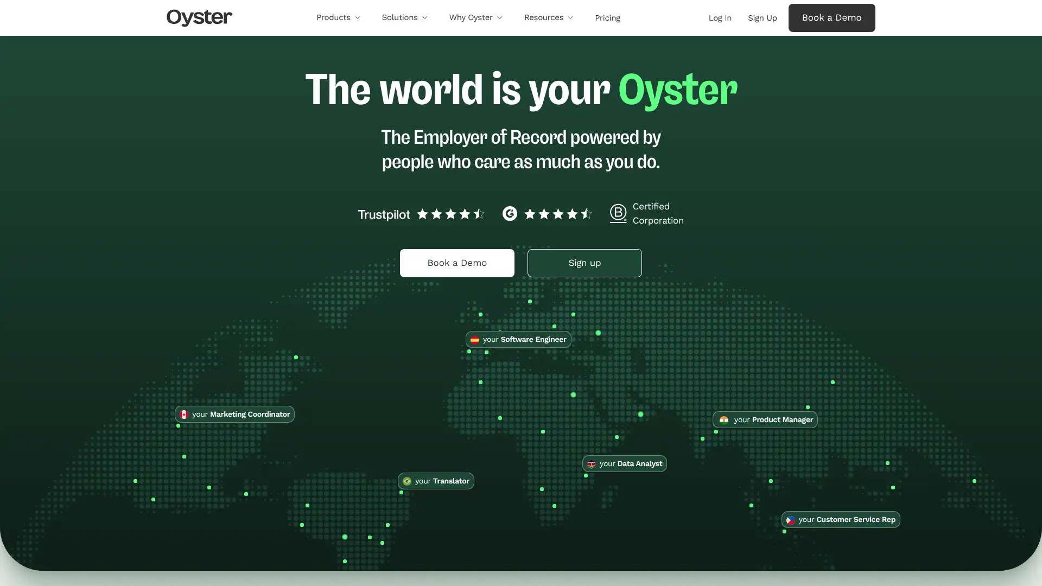The height and width of the screenshot is (586, 1042).
Task: Open the Solutions menu
Action: [x=404, y=17]
